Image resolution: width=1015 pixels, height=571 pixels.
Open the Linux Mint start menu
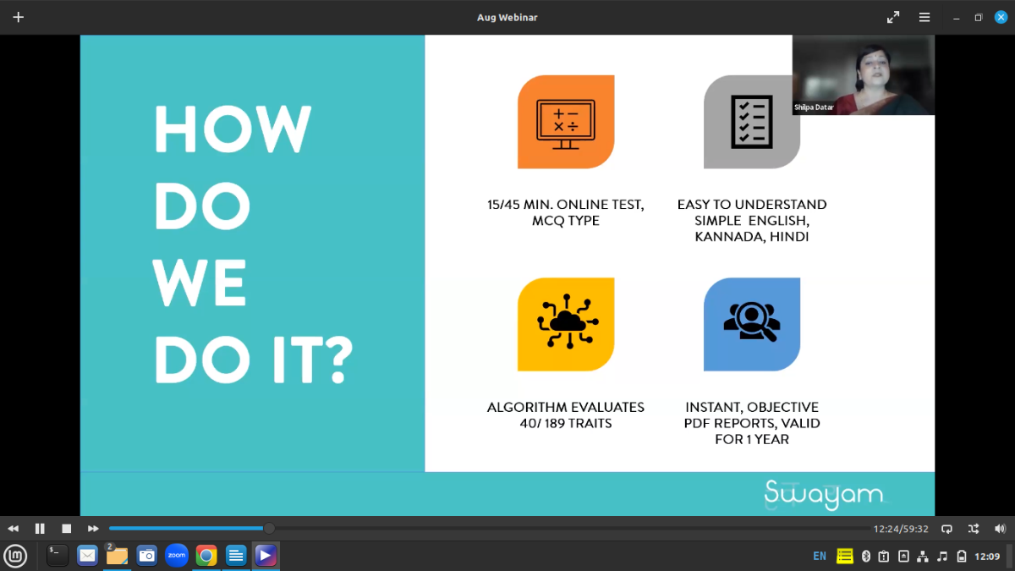coord(15,556)
